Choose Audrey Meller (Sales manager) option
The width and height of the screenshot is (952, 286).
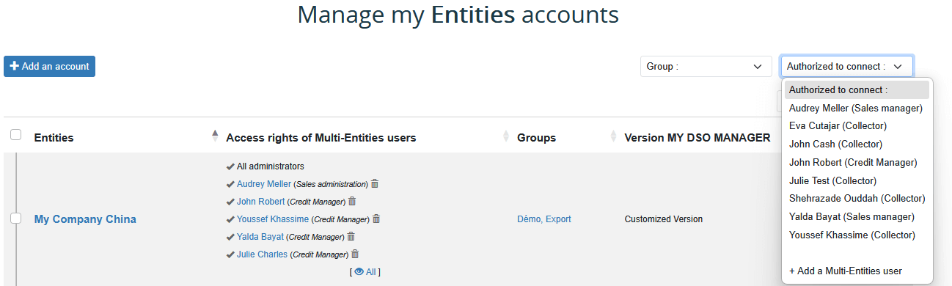coord(857,108)
